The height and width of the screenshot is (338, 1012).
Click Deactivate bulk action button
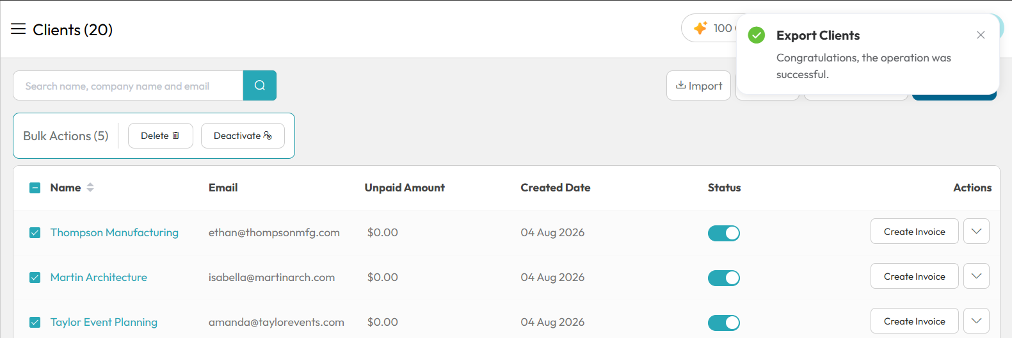coord(243,136)
